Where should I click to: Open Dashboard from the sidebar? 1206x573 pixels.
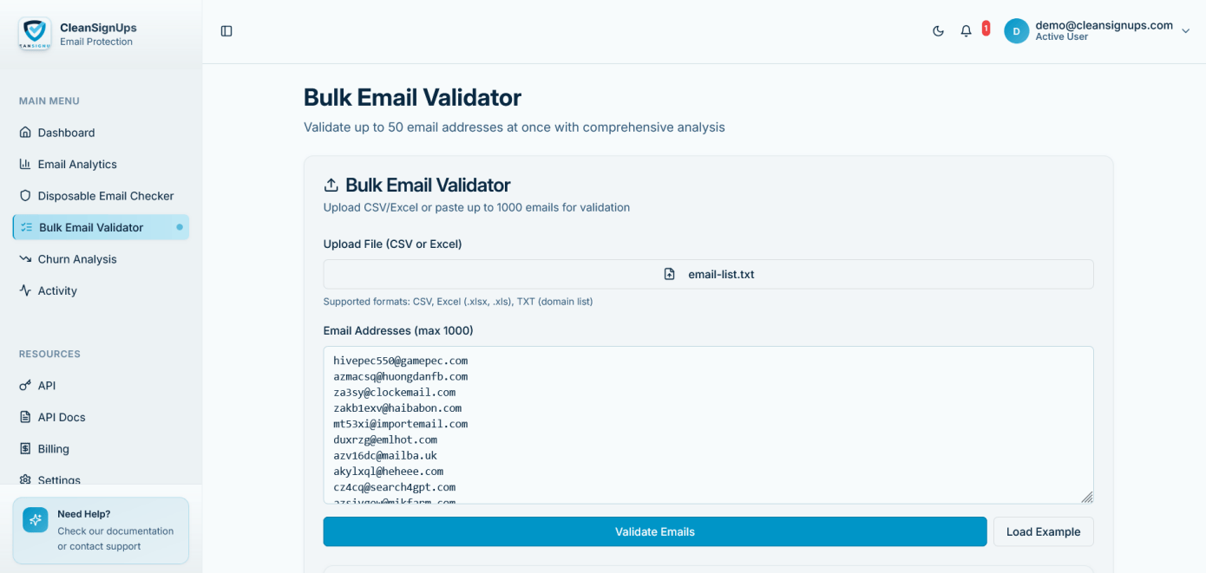tap(66, 133)
